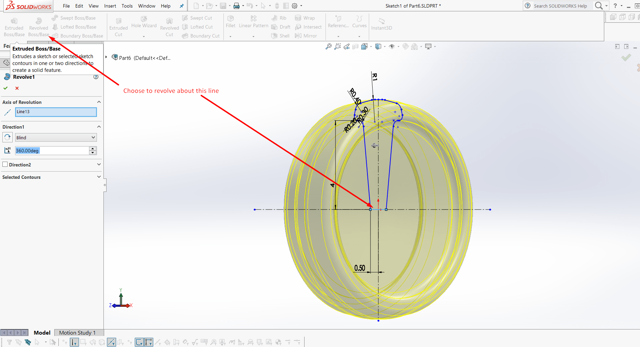Open the Linear Pattern dropdown arrow
Image resolution: width=640 pixels, height=347 pixels.
pyautogui.click(x=254, y=36)
